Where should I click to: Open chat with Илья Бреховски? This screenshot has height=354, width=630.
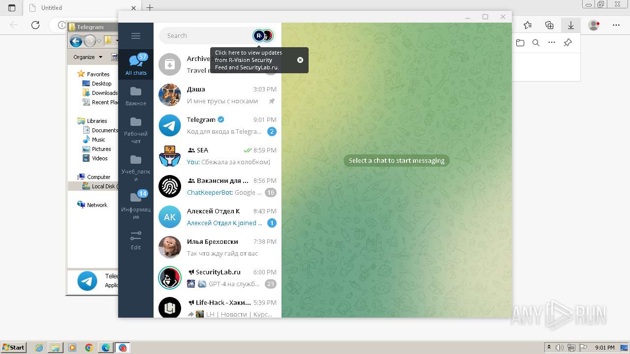(x=218, y=247)
